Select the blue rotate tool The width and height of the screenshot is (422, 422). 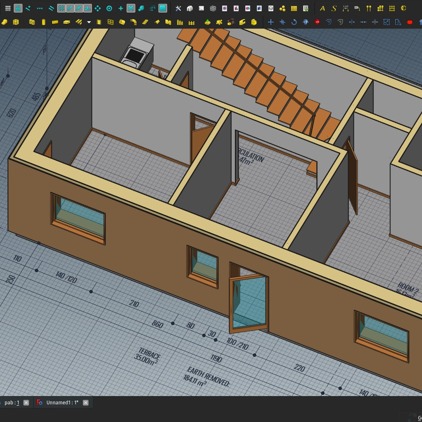point(294,22)
